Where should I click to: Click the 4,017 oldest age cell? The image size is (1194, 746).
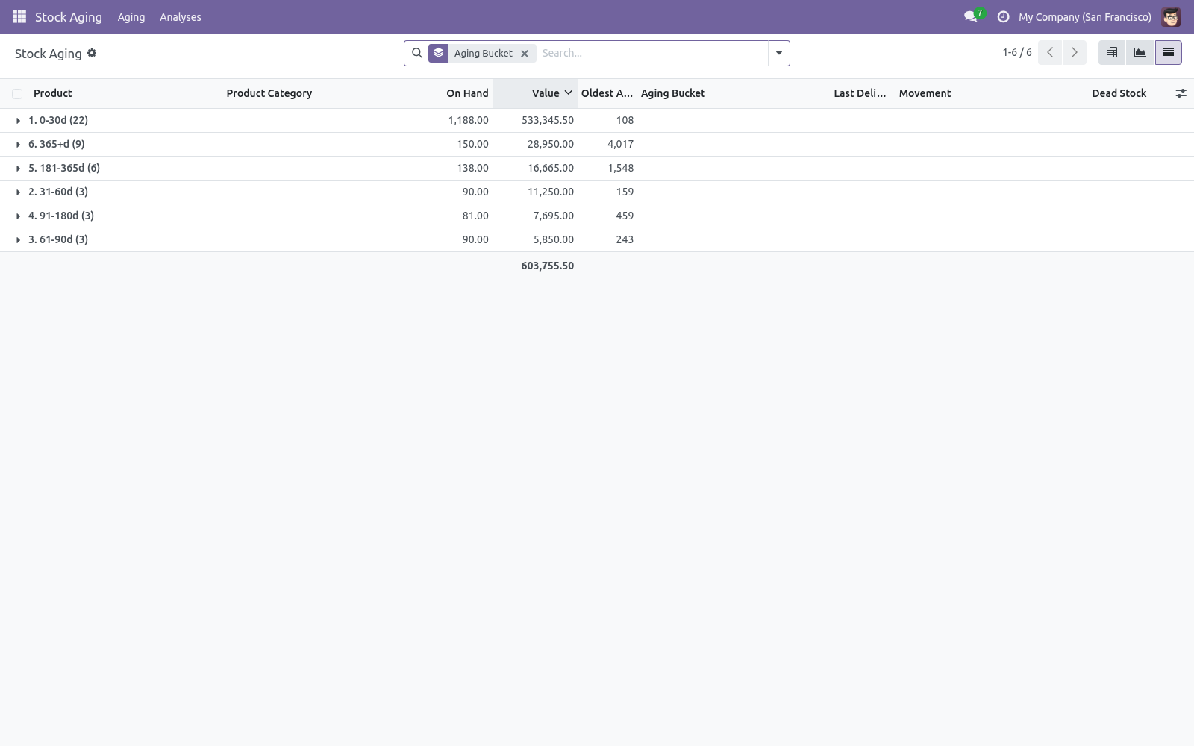621,144
